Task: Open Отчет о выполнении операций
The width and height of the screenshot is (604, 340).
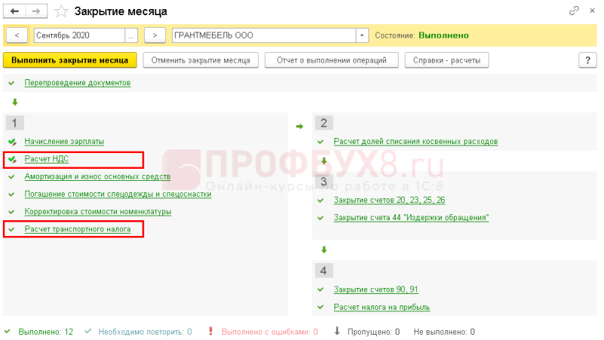Action: click(331, 60)
